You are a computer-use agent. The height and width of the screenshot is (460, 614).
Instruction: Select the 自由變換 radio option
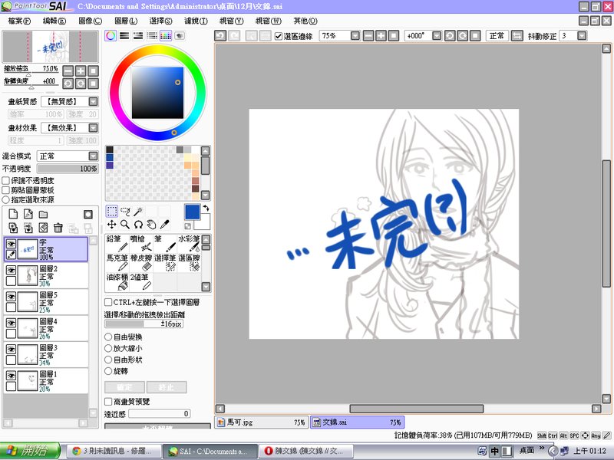(x=108, y=337)
